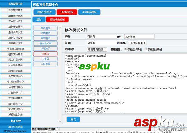Select the 保存退出编辑 radio button
187x133 pixels.
click(x=146, y=49)
